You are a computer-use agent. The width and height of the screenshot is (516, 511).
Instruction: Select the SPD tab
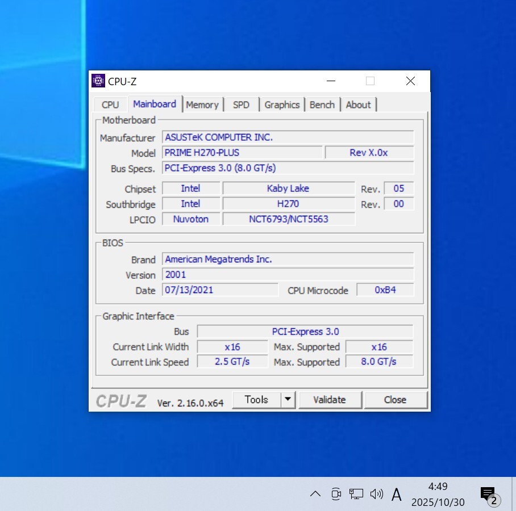point(241,104)
